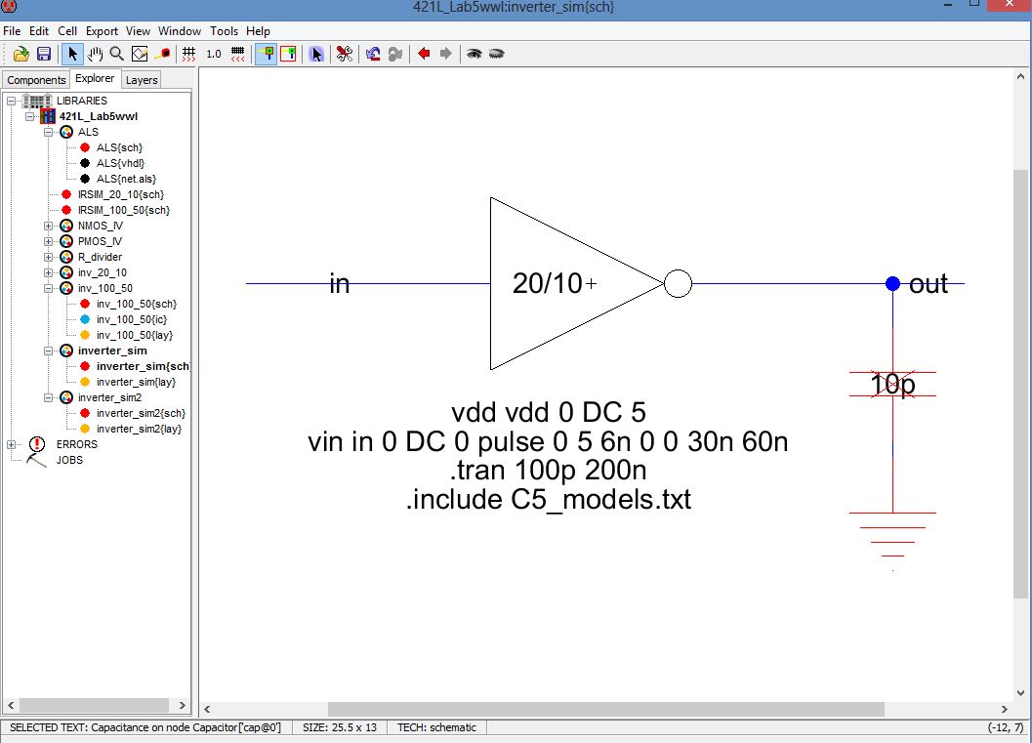Open the Window menu
The width and height of the screenshot is (1032, 743).
tap(179, 31)
